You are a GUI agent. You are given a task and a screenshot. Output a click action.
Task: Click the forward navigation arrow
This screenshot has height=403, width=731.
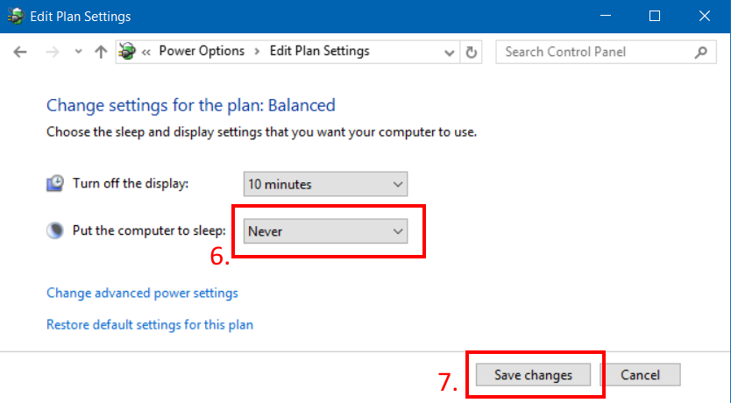click(52, 52)
